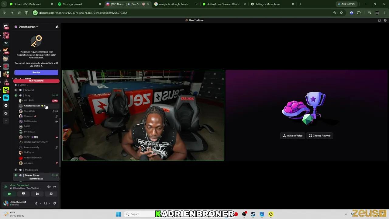Screen dimensions: 389x219
Task: Select the webcam video tile
Action: click(143, 115)
